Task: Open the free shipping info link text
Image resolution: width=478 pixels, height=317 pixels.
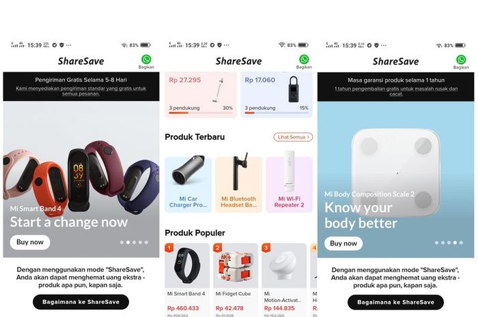Action: 81,91
